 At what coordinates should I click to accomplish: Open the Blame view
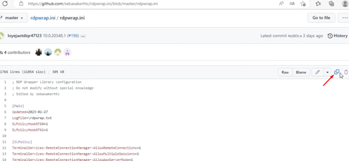pyautogui.click(x=301, y=72)
